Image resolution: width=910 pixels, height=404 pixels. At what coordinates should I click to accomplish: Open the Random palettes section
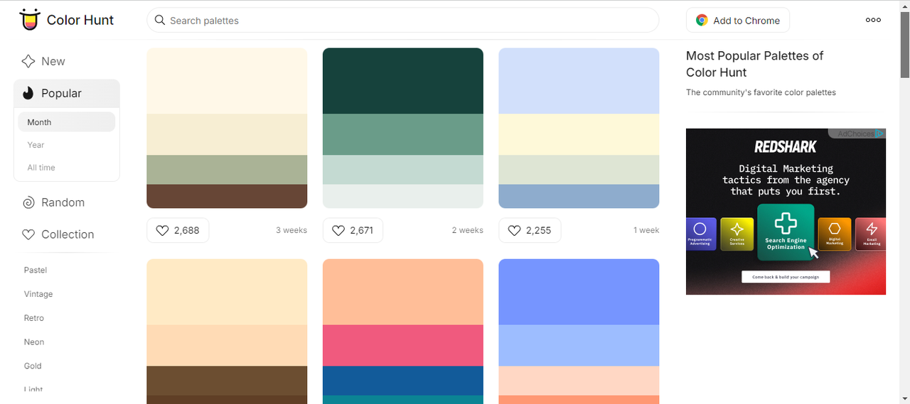click(67, 202)
